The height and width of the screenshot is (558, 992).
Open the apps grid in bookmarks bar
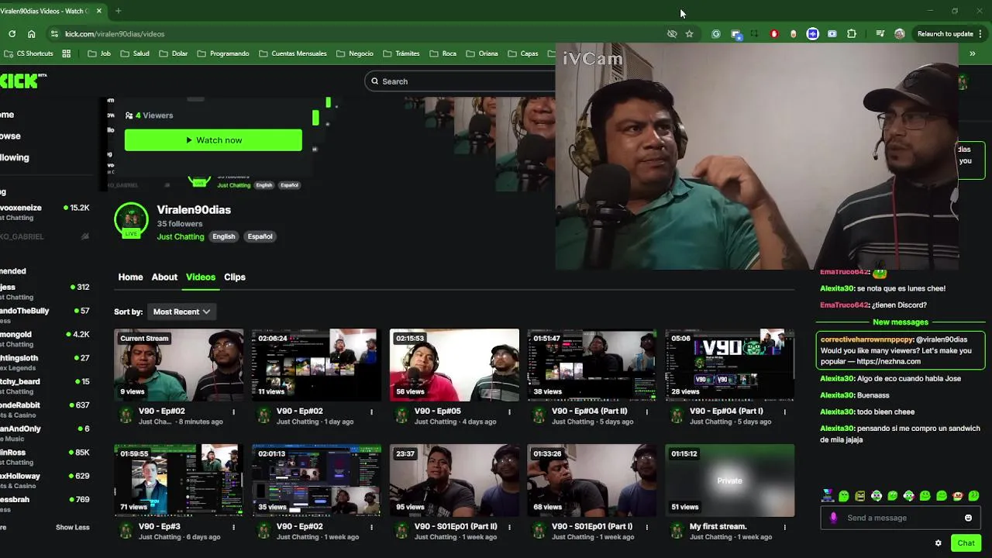pyautogui.click(x=66, y=53)
